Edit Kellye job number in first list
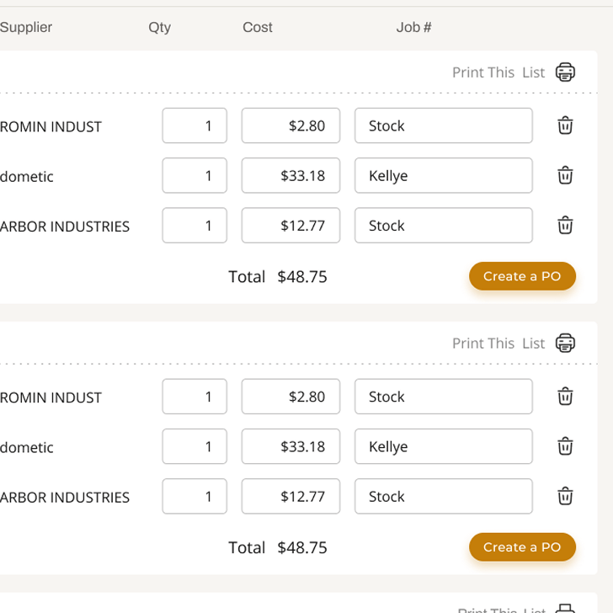Screen dimensions: 613x613 [x=443, y=175]
